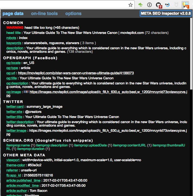This screenshot has height=196, width=193.
Task: Click the og:title link
Action: click(x=12, y=78)
